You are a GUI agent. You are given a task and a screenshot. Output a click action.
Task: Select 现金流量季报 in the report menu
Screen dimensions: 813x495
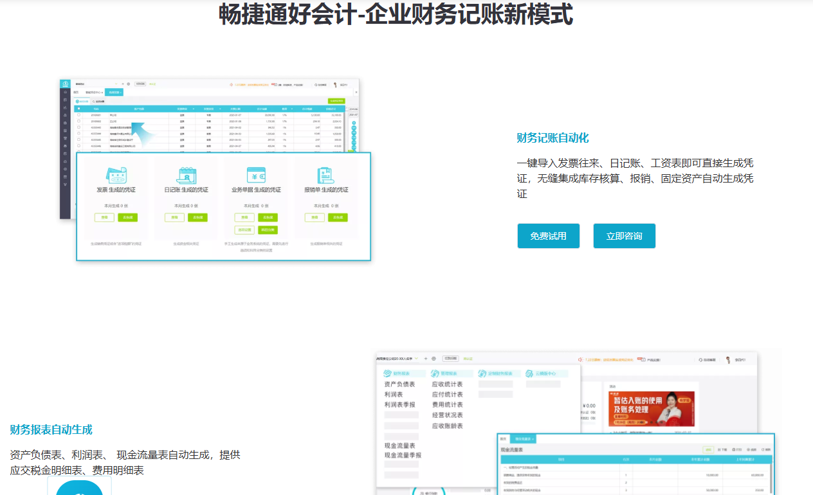click(x=403, y=455)
